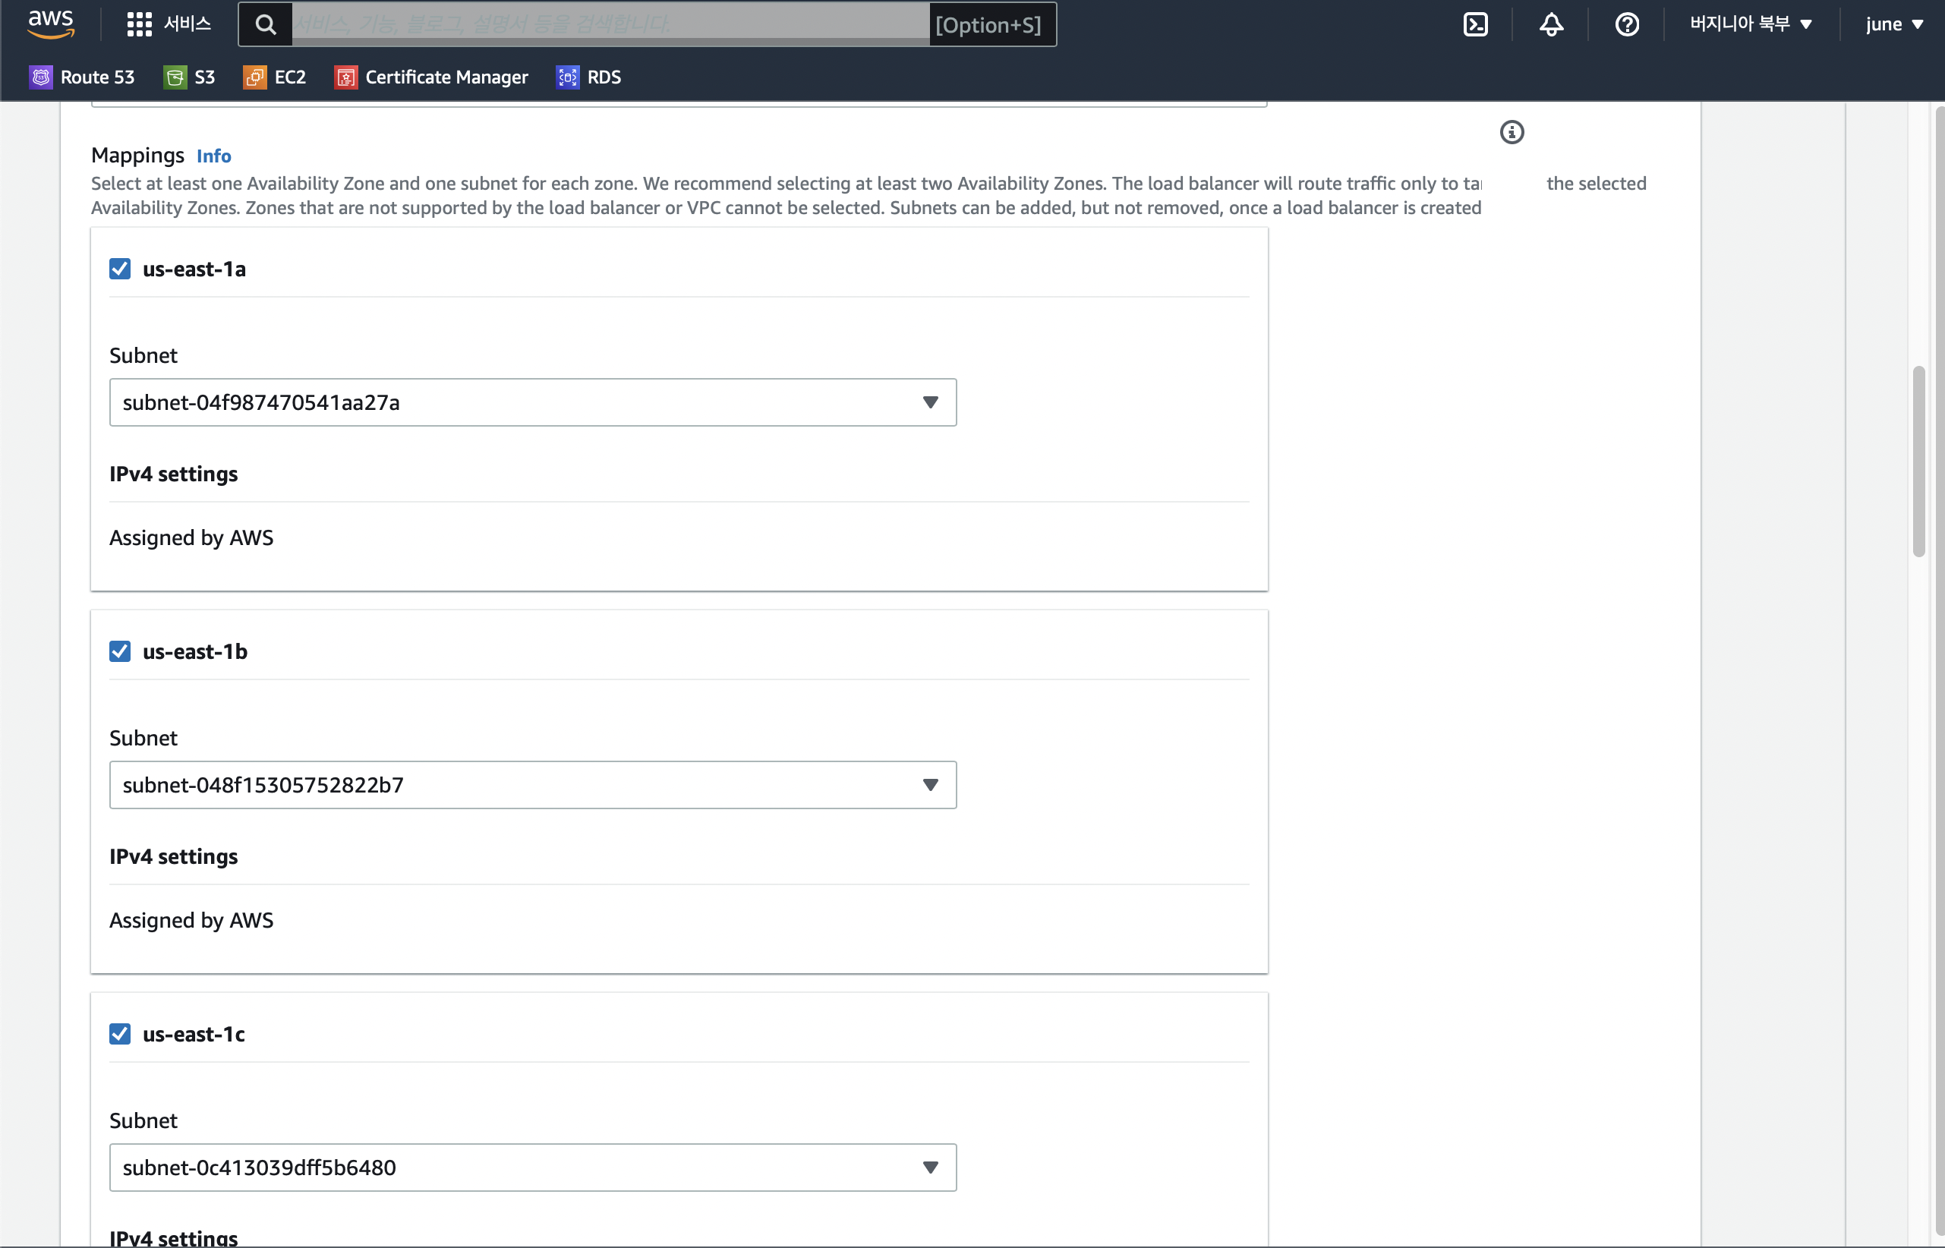
Task: Uncheck the us-east-1c availability zone
Action: coord(120,1033)
